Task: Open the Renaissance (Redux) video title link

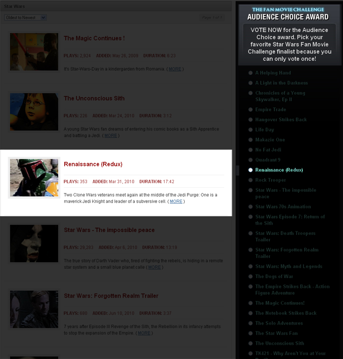Action: point(93,164)
